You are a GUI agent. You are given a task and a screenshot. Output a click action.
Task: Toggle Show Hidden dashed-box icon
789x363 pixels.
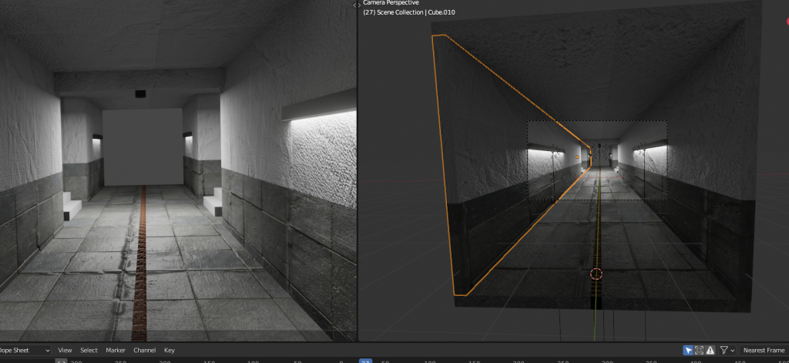[x=699, y=350]
